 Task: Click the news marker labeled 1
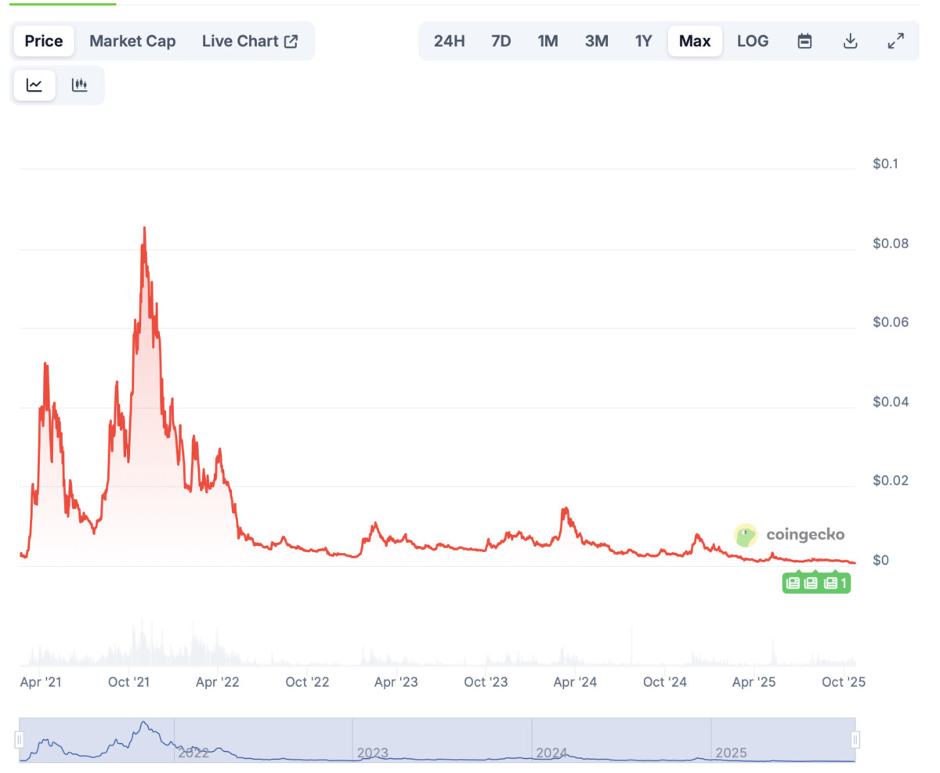point(836,583)
